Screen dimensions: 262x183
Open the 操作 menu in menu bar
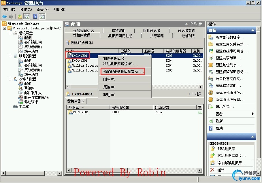point(26,10)
